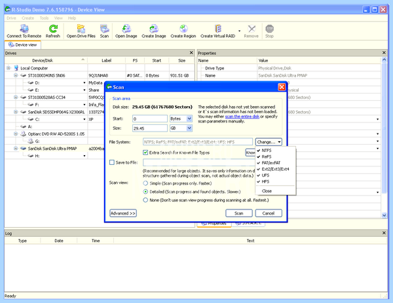Collapse the ST31000340NS SN06 drive node
Image resolution: width=393 pixels, height=303 pixels.
16,75
